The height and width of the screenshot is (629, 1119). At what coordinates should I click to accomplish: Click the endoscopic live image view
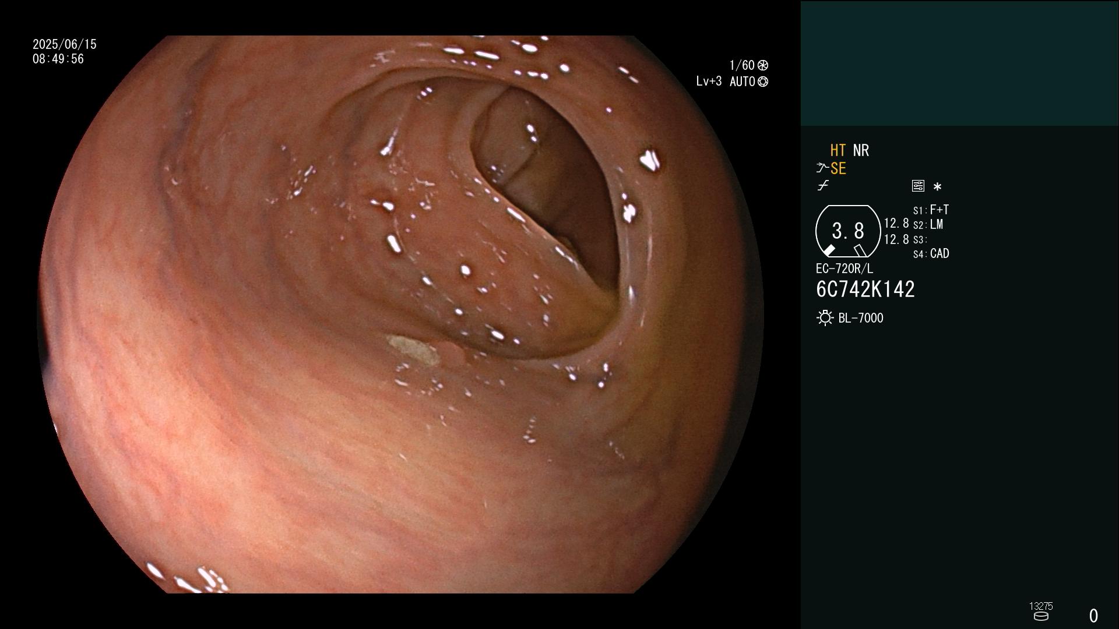400,314
